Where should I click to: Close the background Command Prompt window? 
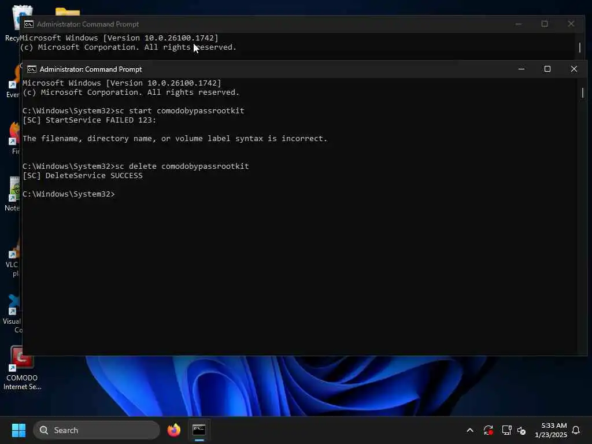click(x=571, y=24)
